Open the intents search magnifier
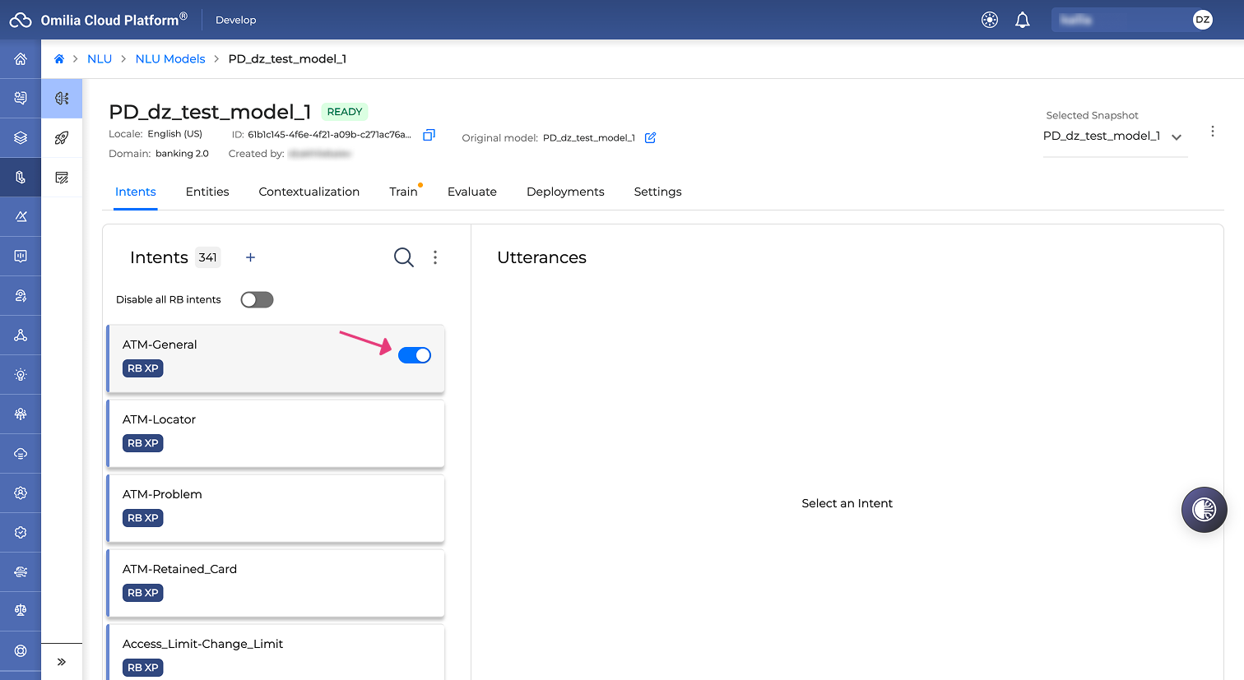Image resolution: width=1244 pixels, height=680 pixels. pyautogui.click(x=404, y=257)
